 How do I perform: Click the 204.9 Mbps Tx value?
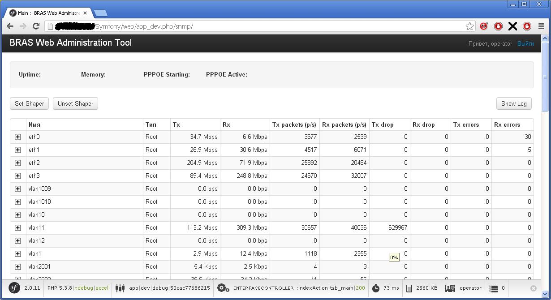pos(202,163)
